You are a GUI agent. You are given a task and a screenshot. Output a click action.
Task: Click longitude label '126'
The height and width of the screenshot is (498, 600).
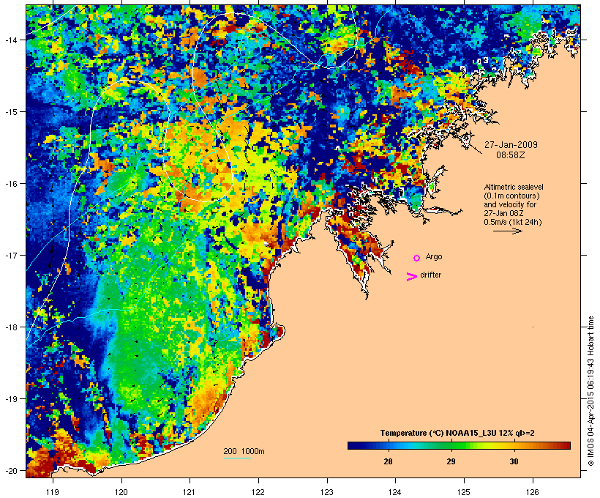(x=533, y=492)
